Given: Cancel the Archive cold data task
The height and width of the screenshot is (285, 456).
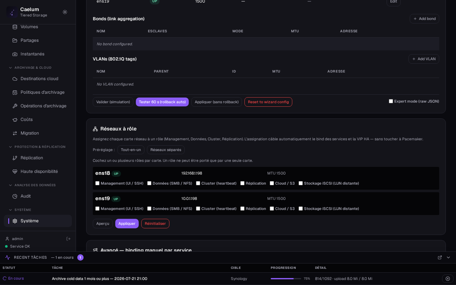Looking at the screenshot, I should pos(448,279).
